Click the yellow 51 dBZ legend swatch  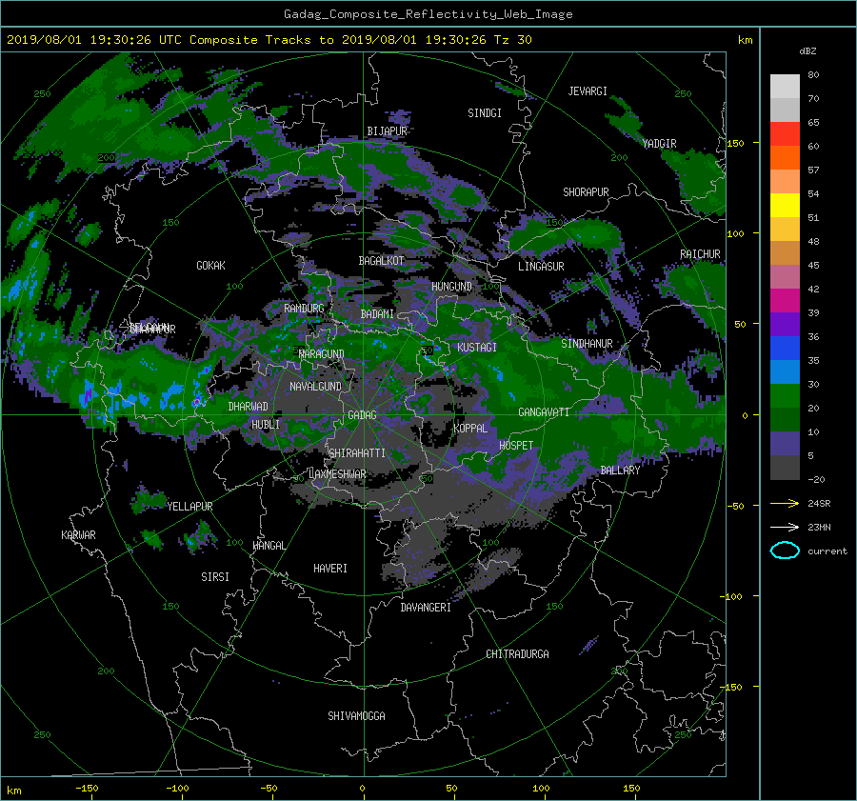785,206
